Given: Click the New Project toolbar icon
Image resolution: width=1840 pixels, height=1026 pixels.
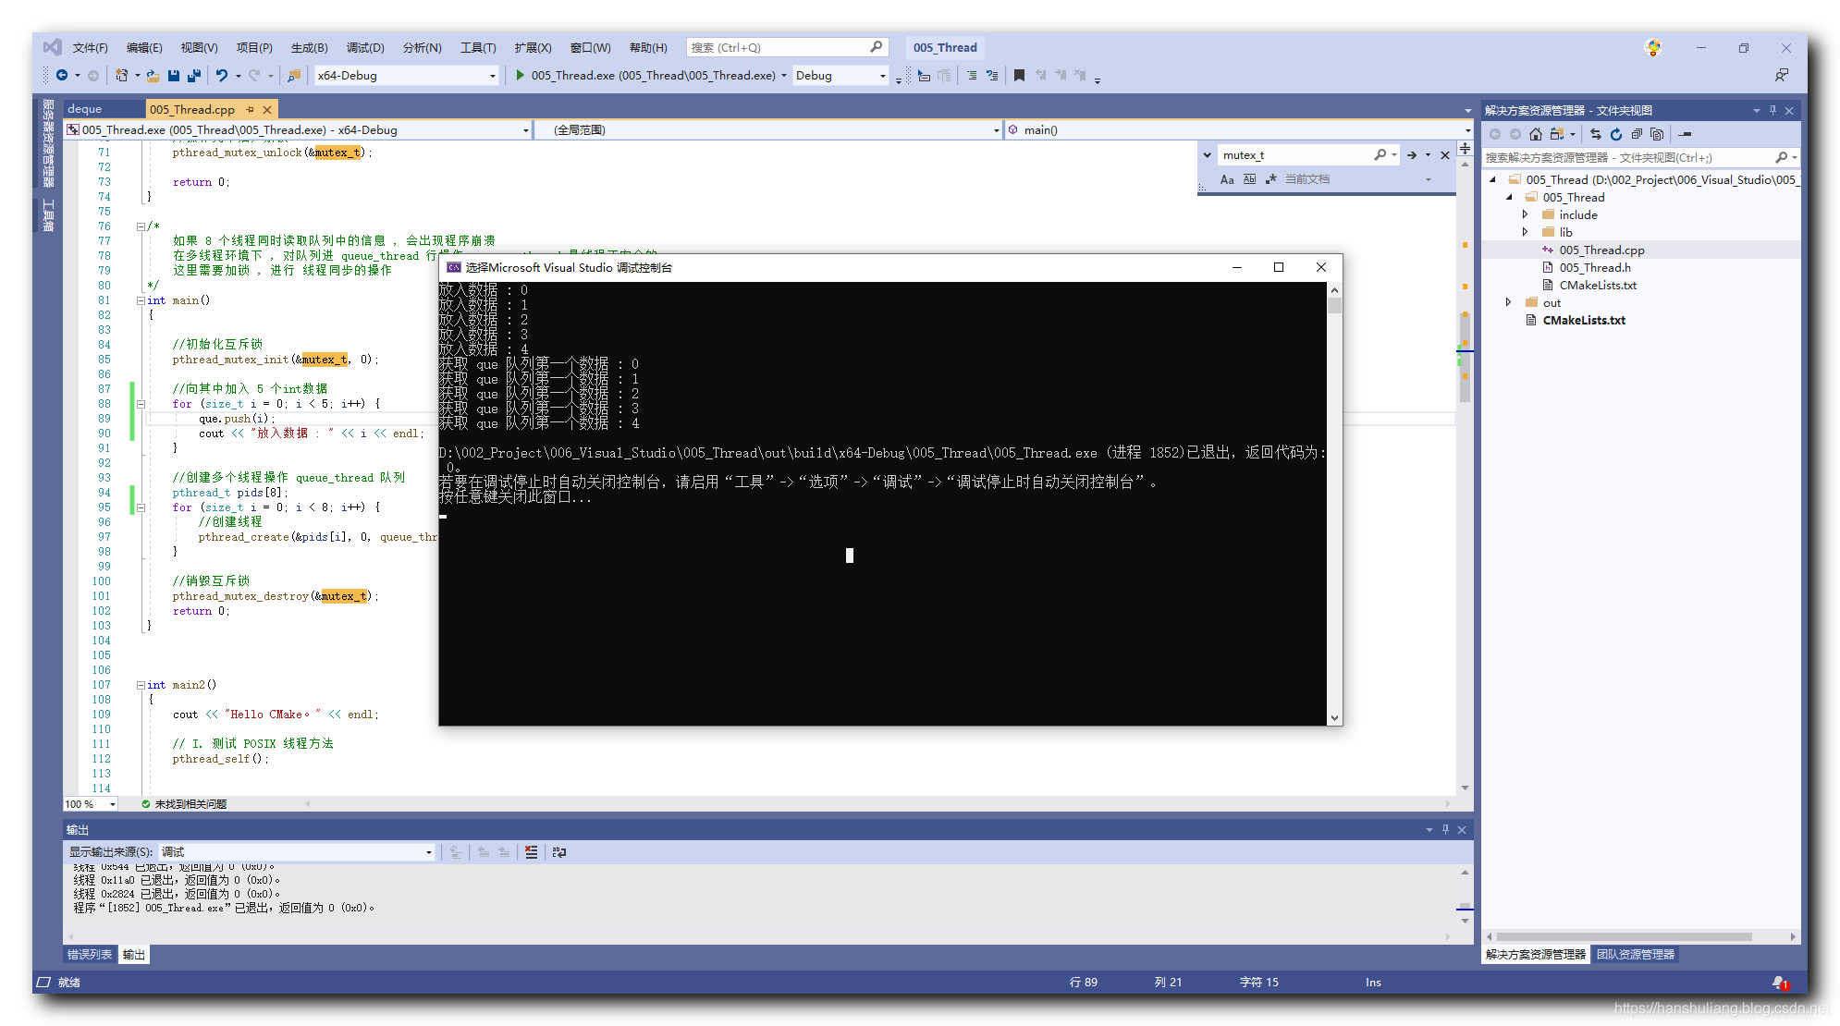Looking at the screenshot, I should pyautogui.click(x=121, y=75).
